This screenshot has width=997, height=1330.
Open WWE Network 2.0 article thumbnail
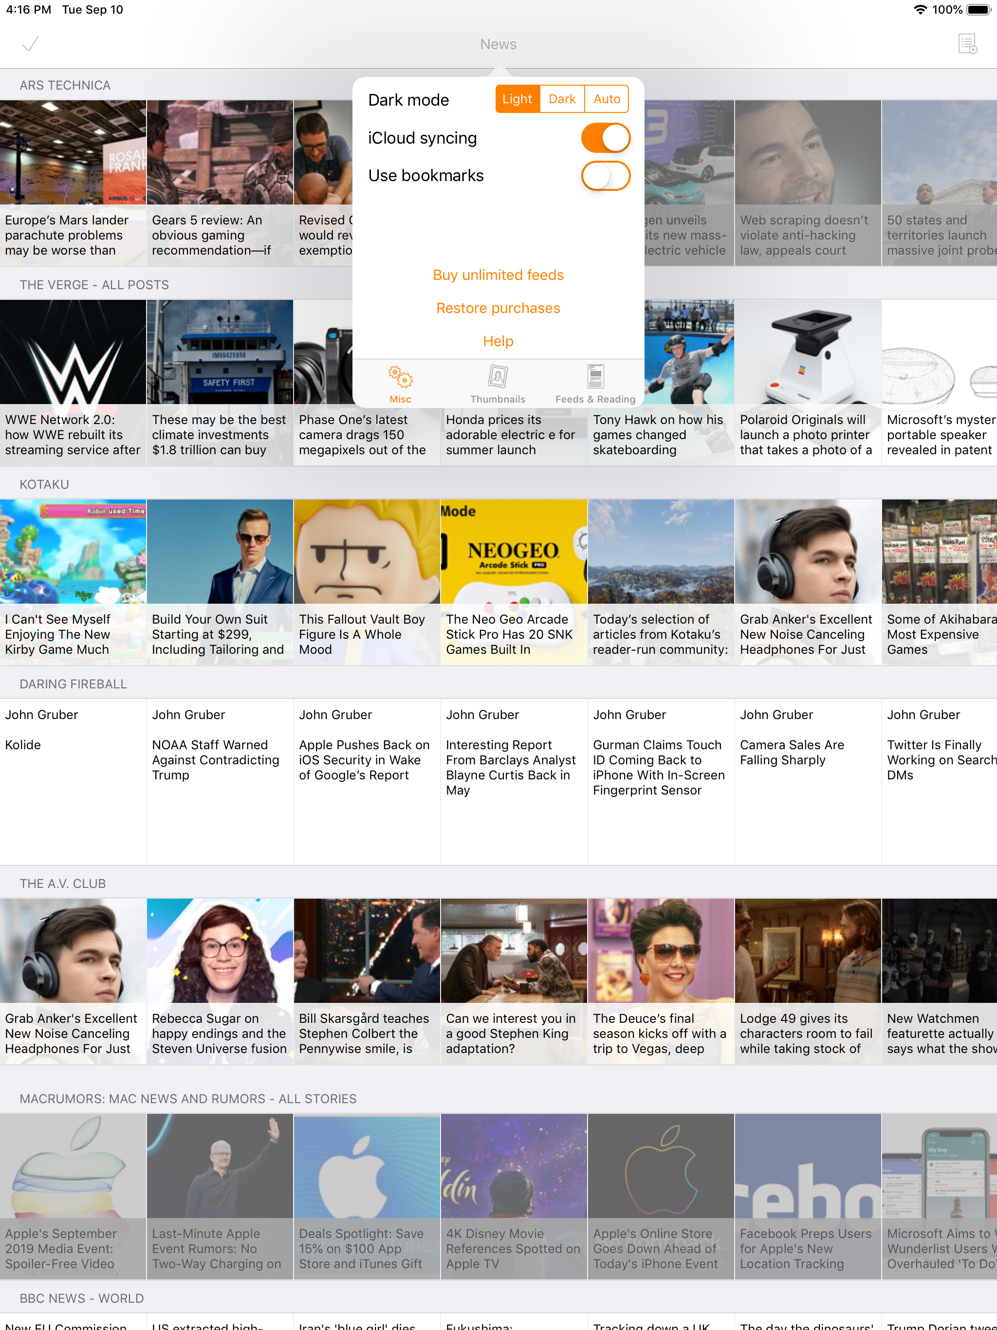[x=73, y=352]
